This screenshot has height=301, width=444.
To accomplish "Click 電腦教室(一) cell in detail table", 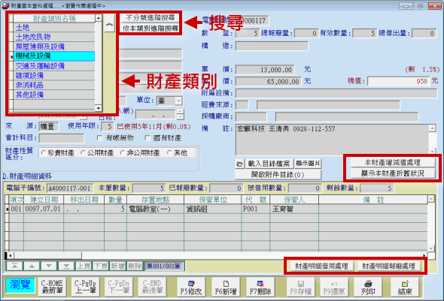I will tap(156, 209).
